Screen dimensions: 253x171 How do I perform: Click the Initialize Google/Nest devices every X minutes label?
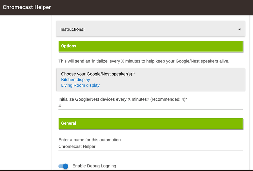click(123, 99)
